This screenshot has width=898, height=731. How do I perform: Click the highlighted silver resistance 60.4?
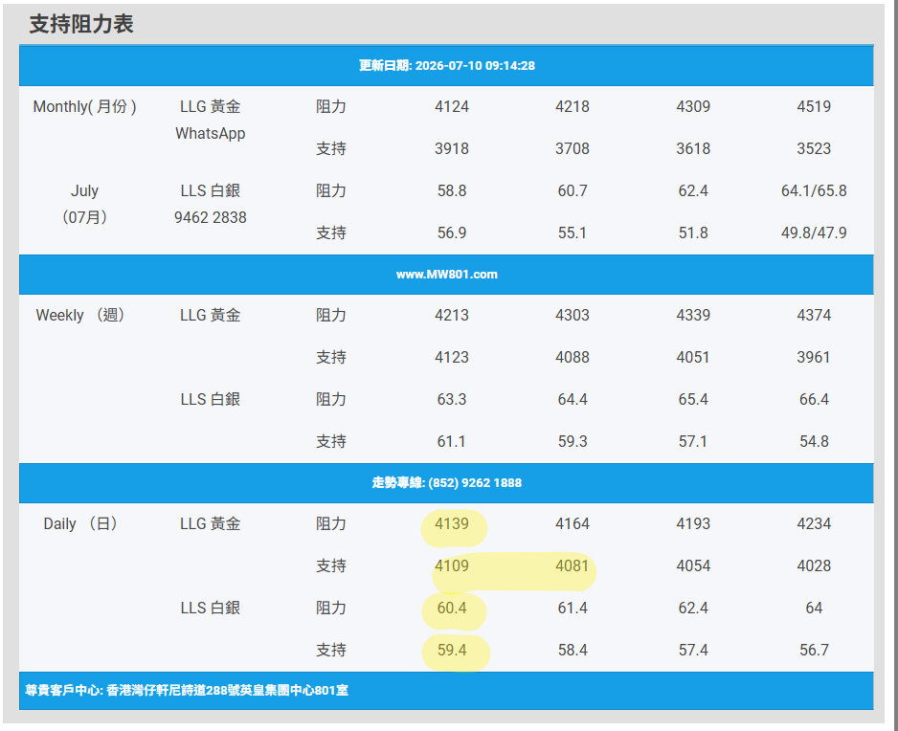point(452,608)
